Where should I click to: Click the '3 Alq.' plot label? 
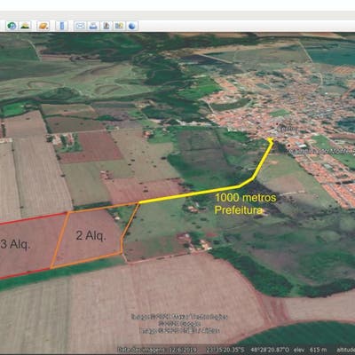click(x=15, y=244)
